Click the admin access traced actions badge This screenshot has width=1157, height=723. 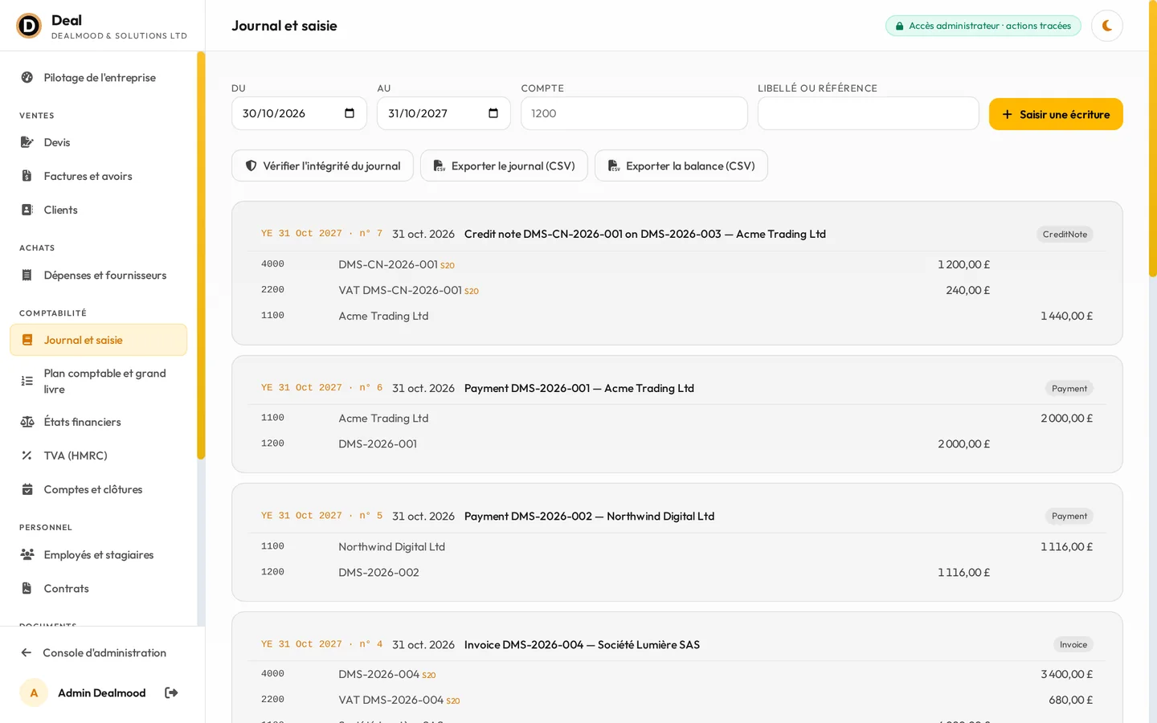(x=983, y=26)
